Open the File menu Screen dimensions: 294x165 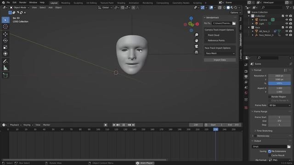point(8,3)
